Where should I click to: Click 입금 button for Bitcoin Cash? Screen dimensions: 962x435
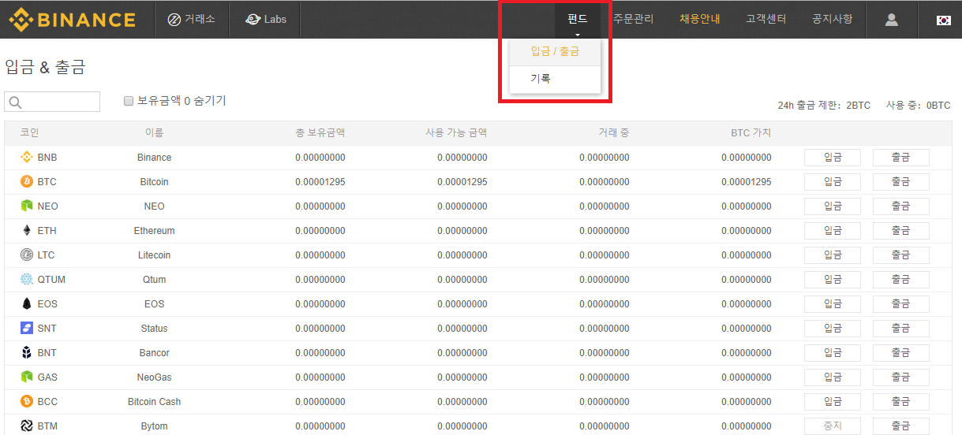point(833,402)
